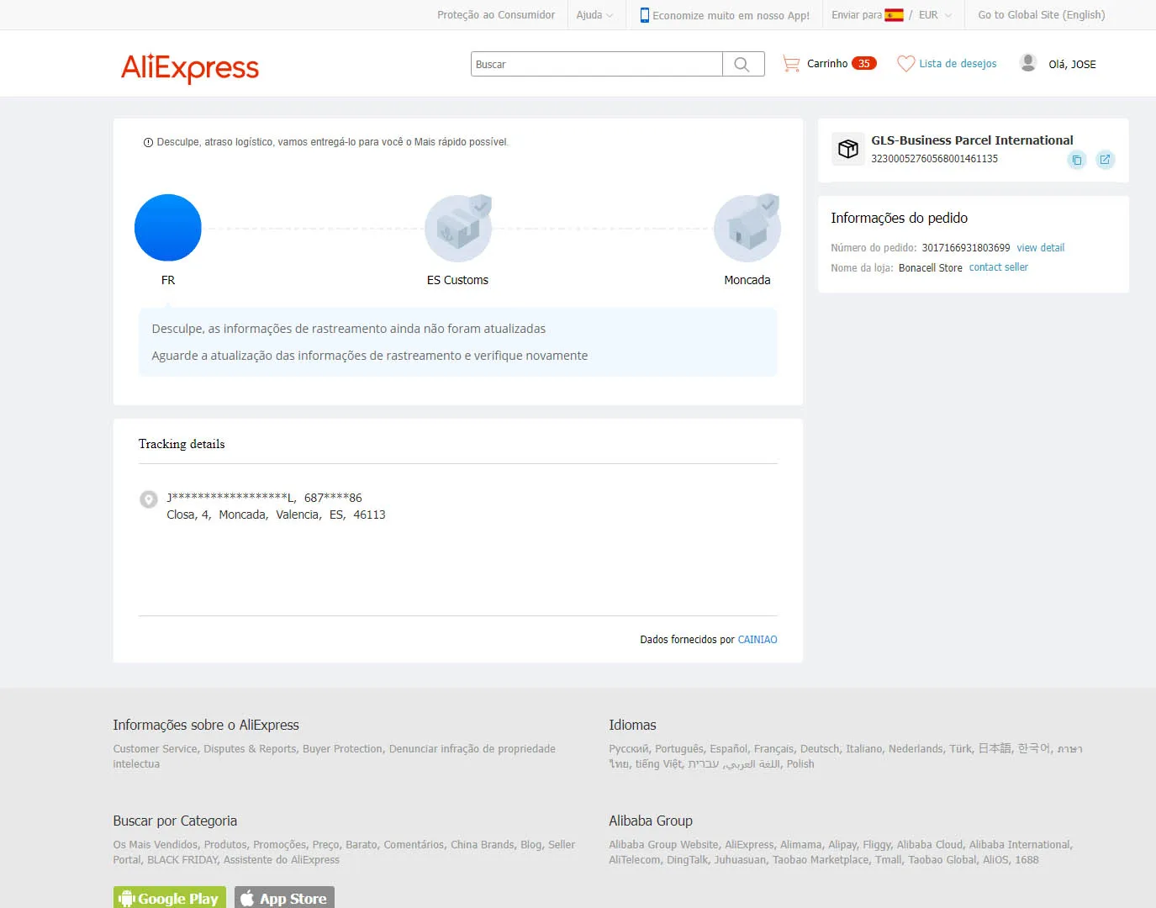Open Disputes & Reports footer link
This screenshot has height=908, width=1156.
tap(250, 749)
